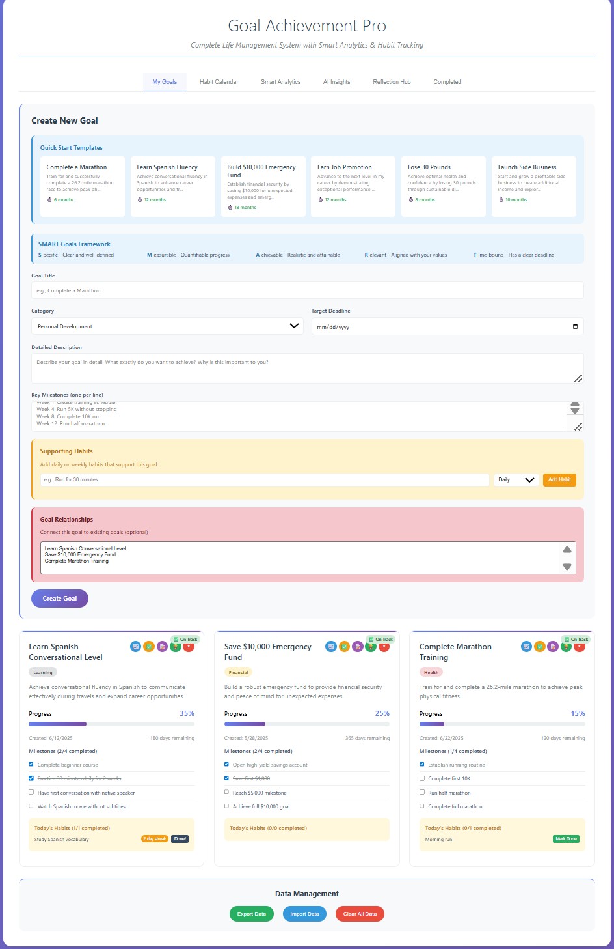
Task: Mark 'Complete first 10K' milestone as done
Action: click(422, 778)
